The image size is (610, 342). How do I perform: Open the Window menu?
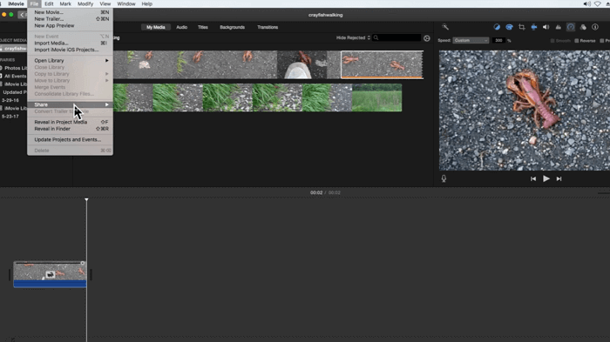126,3
